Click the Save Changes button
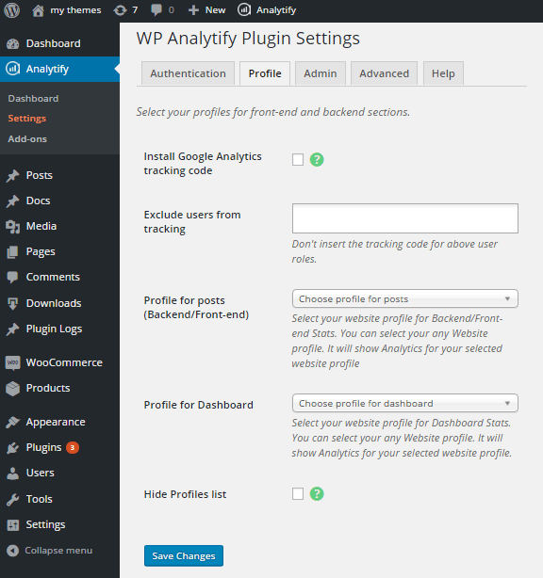Screen dimensions: 543x578 [184, 555]
